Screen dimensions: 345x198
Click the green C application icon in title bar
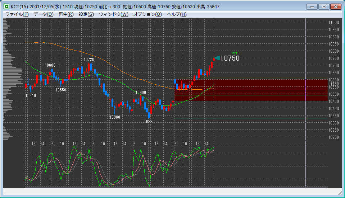tap(6, 7)
